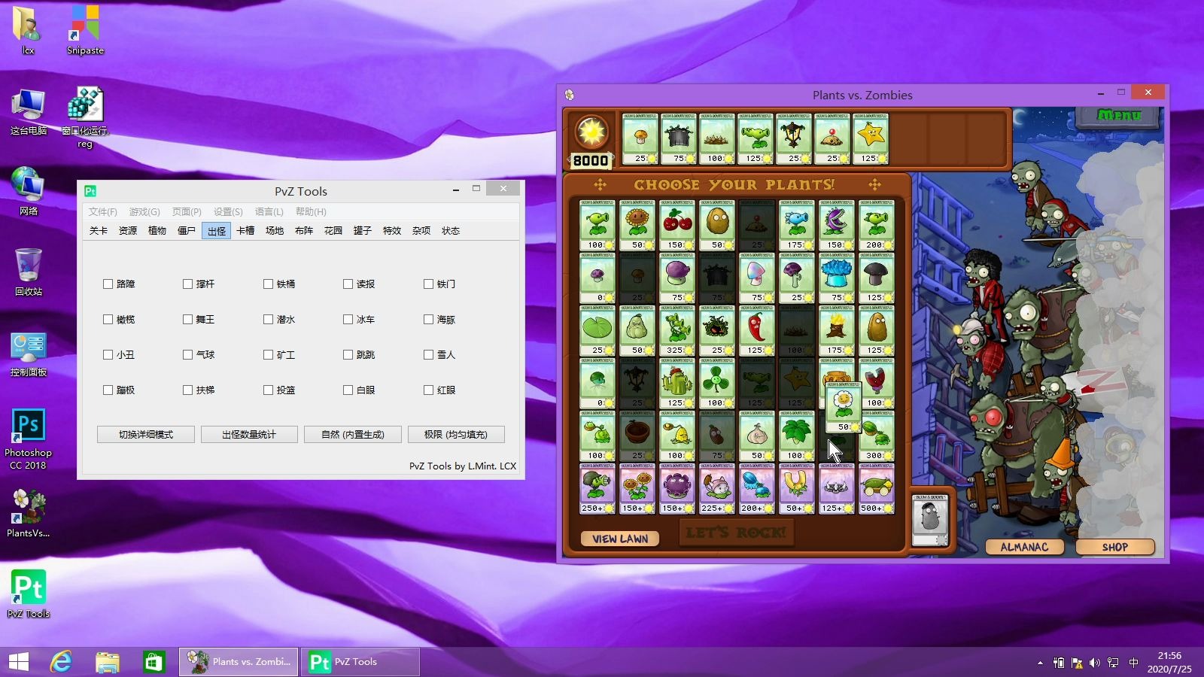
Task: Open the 文件(F) menu in PvZ Tools
Action: click(103, 212)
